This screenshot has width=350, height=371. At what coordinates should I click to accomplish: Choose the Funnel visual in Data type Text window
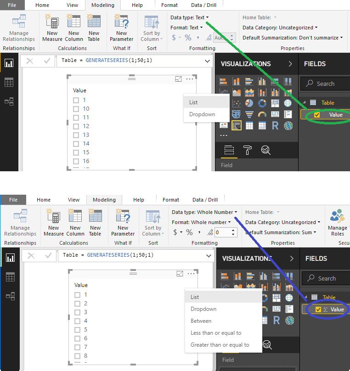point(249,114)
